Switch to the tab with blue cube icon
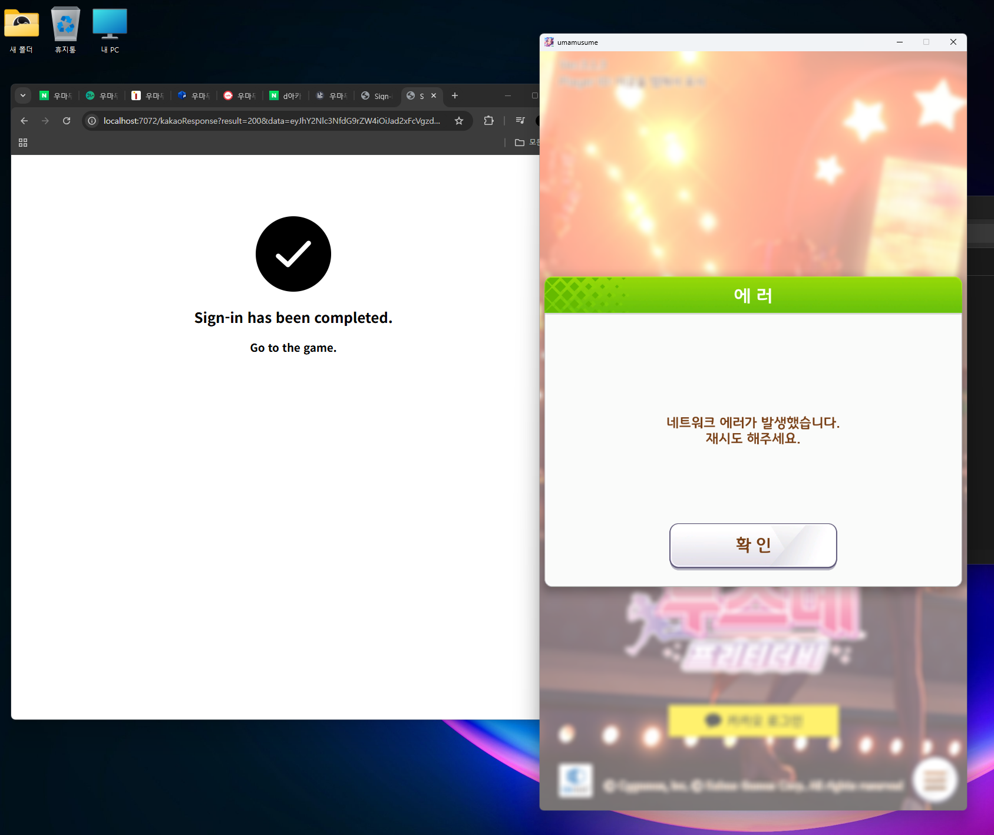 pos(194,95)
